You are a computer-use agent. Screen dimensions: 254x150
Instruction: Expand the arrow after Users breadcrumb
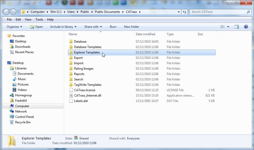pyautogui.click(x=77, y=12)
